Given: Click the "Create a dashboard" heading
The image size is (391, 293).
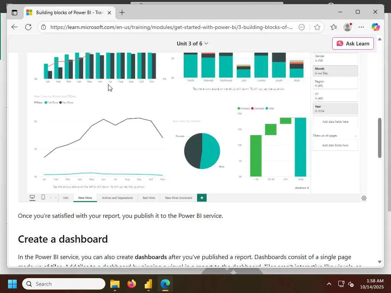Looking at the screenshot, I should point(63,239).
